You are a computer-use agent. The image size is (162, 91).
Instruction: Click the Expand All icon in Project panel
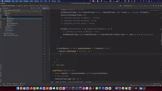(34, 8)
